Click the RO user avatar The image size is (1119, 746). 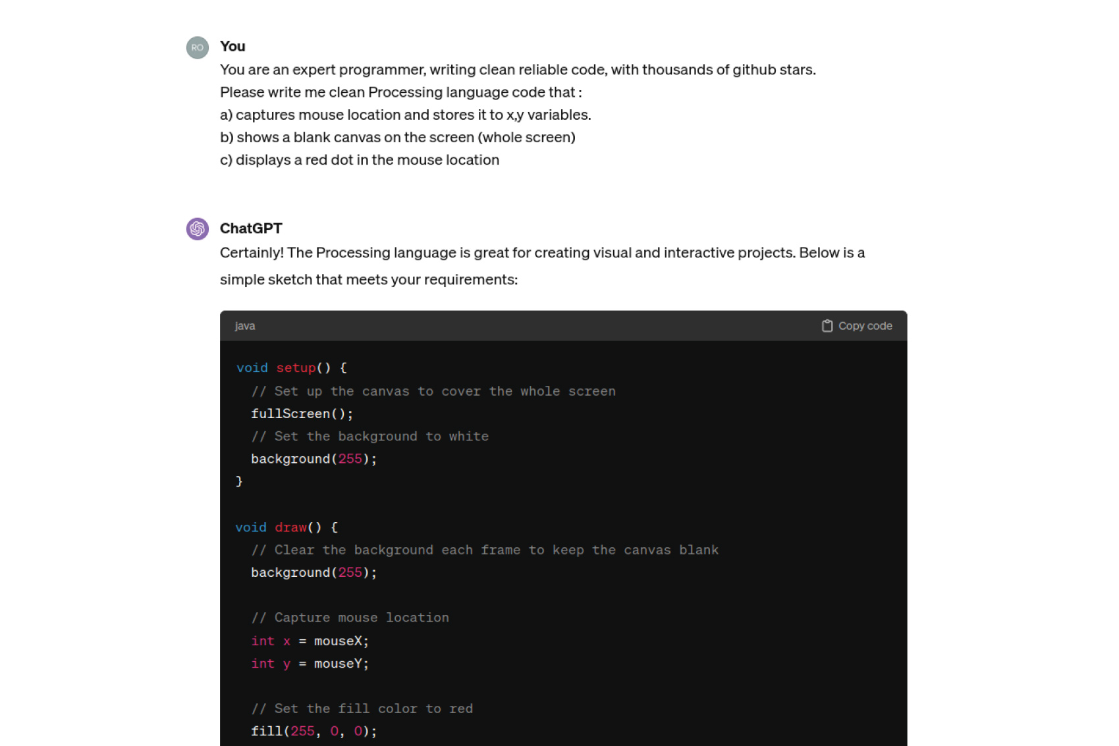pyautogui.click(x=197, y=47)
